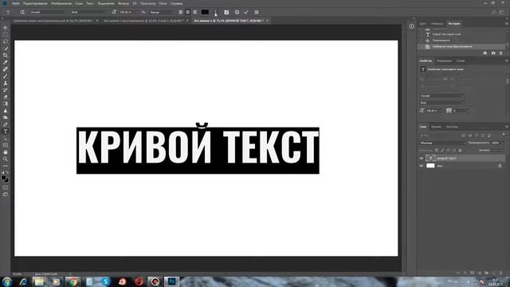The image size is (510, 287).
Task: Click text color swatch in options bar
Action: pos(205,12)
